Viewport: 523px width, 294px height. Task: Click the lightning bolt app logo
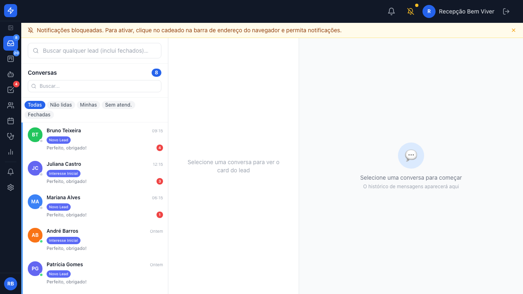pyautogui.click(x=11, y=11)
